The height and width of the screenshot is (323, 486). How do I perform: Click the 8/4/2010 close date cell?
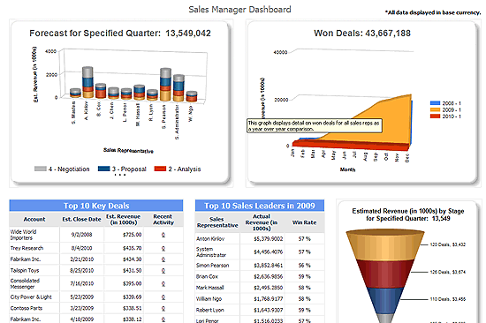82,248
